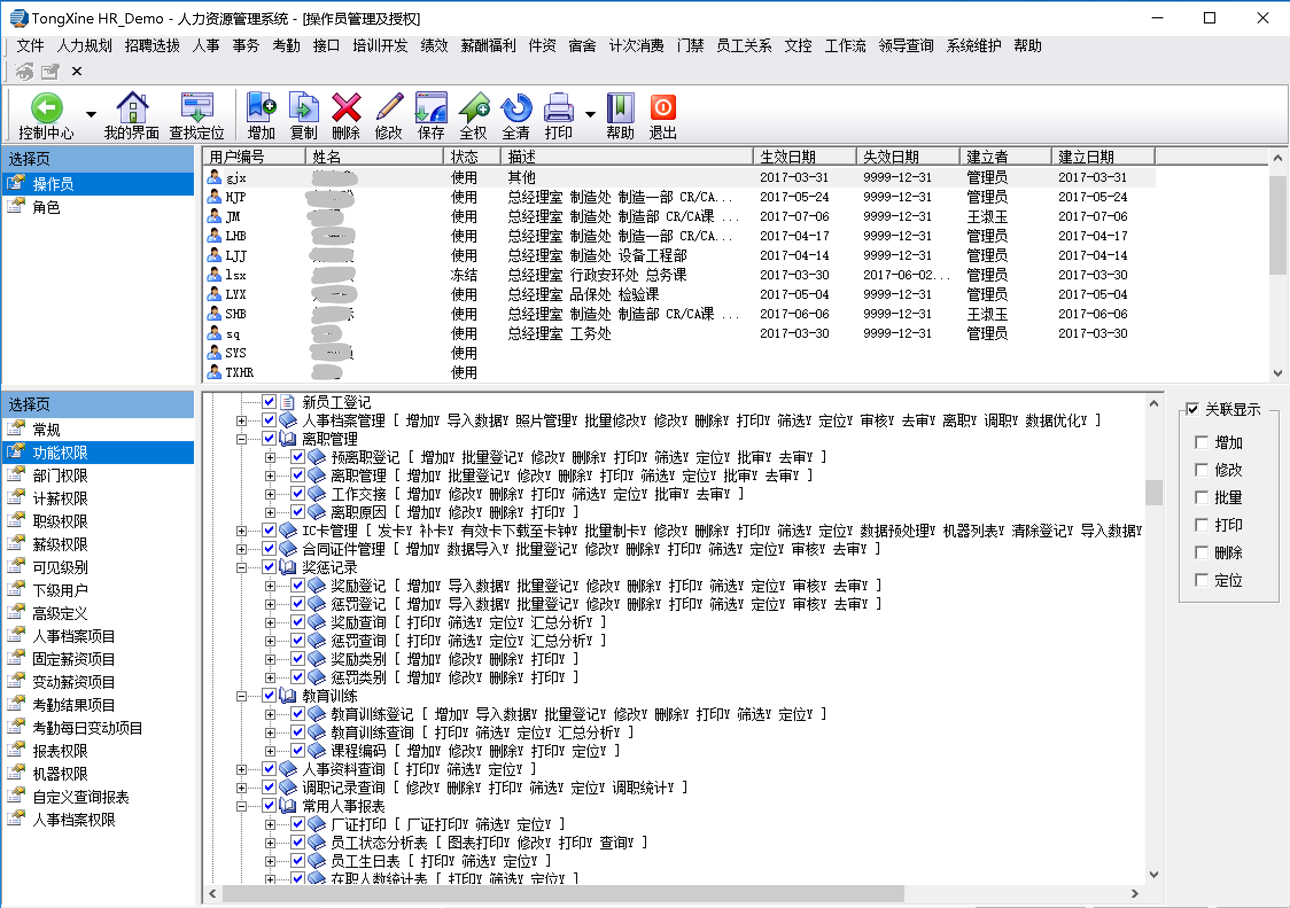Click the 全权 grant-all icon
This screenshot has width=1290, height=908.
[473, 108]
